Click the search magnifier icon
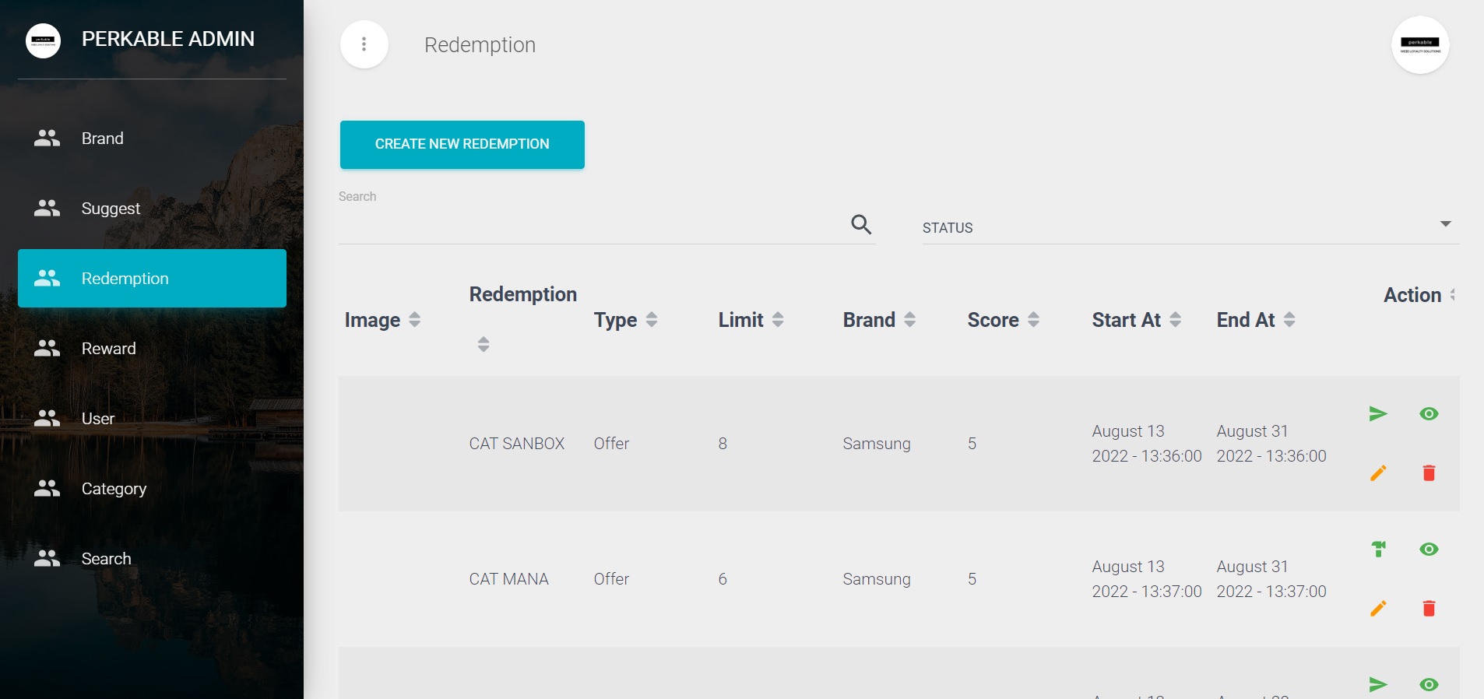Viewport: 1484px width, 699px height. point(861,225)
